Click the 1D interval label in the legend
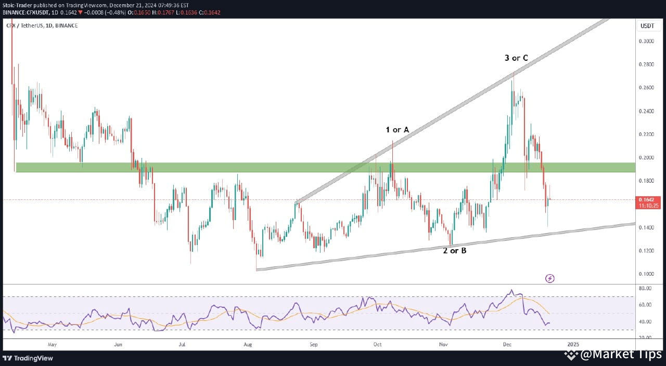Screen dimensions: 666x366 48,25
